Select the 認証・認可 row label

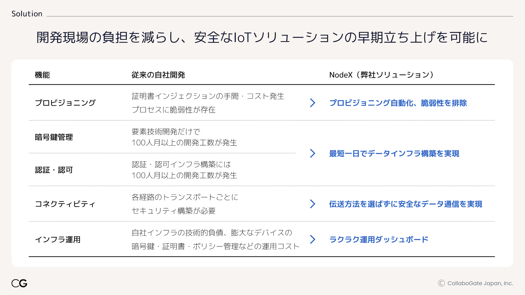pos(54,170)
